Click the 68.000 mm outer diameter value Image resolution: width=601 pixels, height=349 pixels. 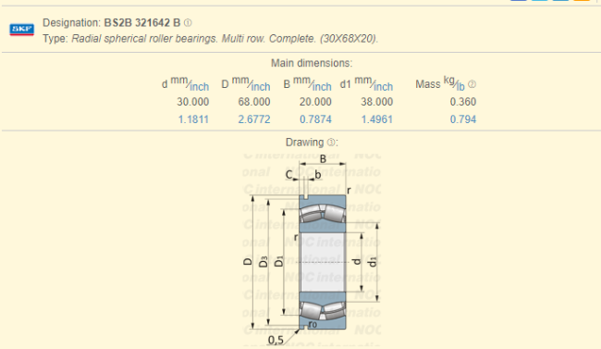[254, 102]
